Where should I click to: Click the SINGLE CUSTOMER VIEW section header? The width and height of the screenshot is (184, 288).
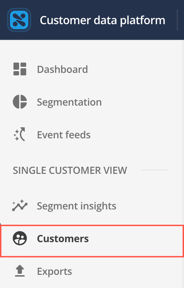(70, 170)
